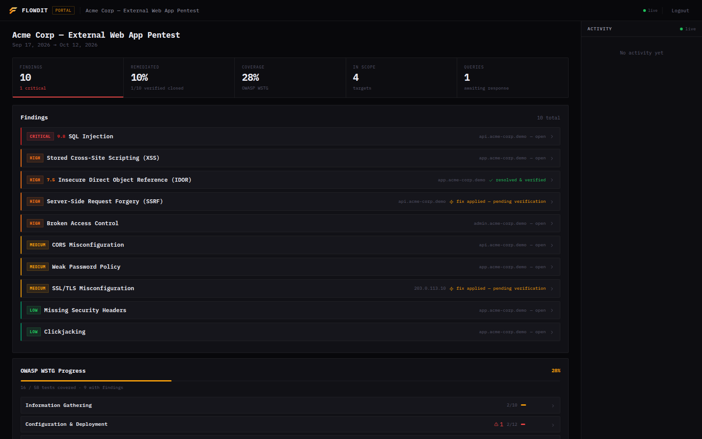
Task: Click the OWASP WSTG progress bar
Action: [x=290, y=381]
